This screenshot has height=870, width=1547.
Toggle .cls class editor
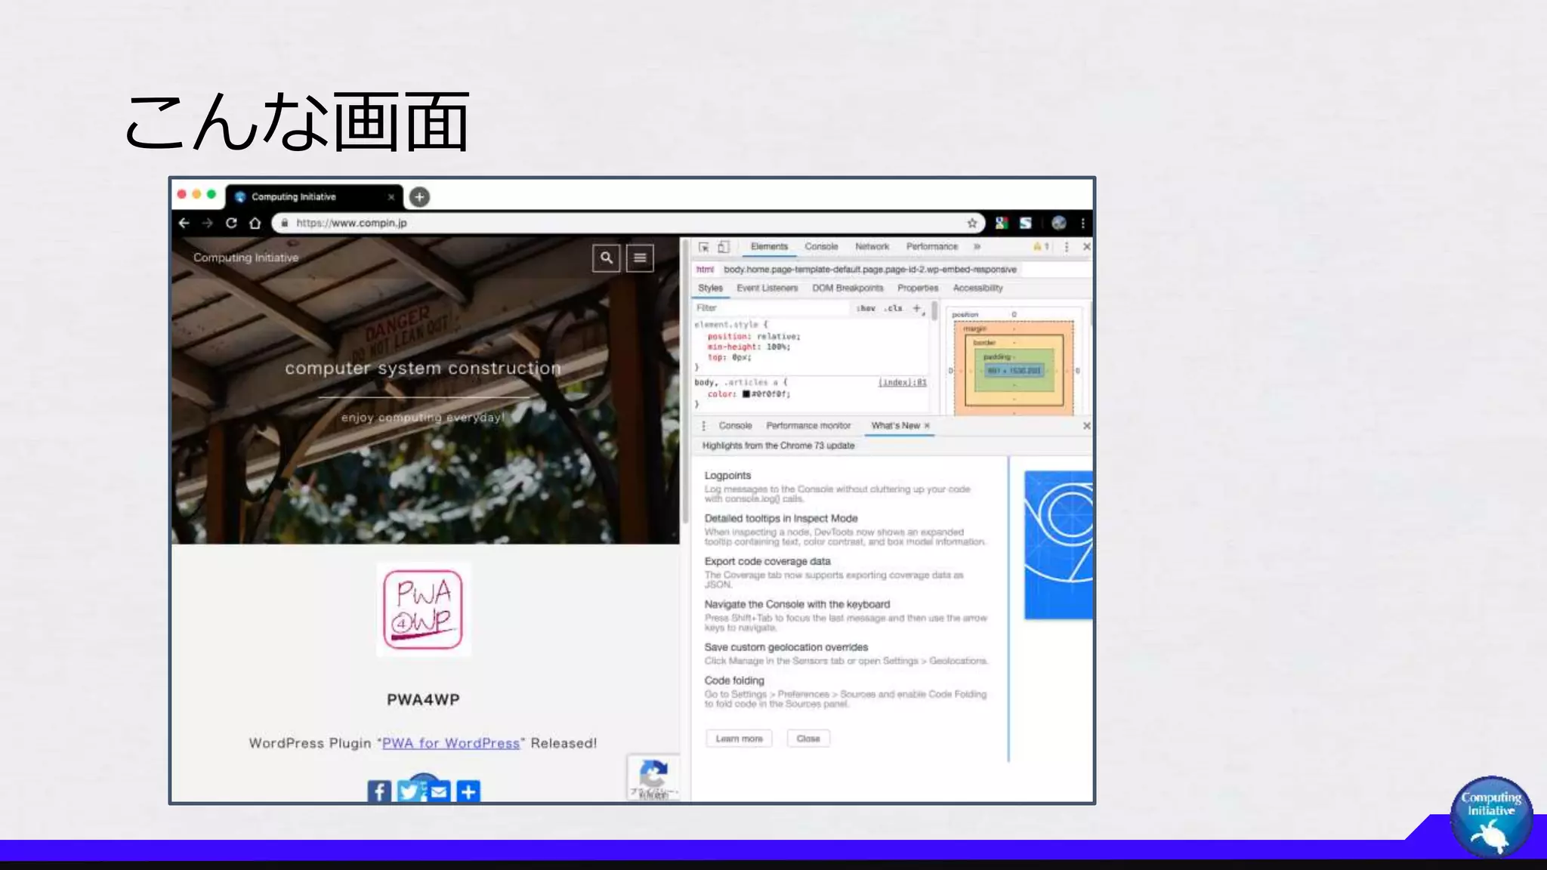point(894,308)
